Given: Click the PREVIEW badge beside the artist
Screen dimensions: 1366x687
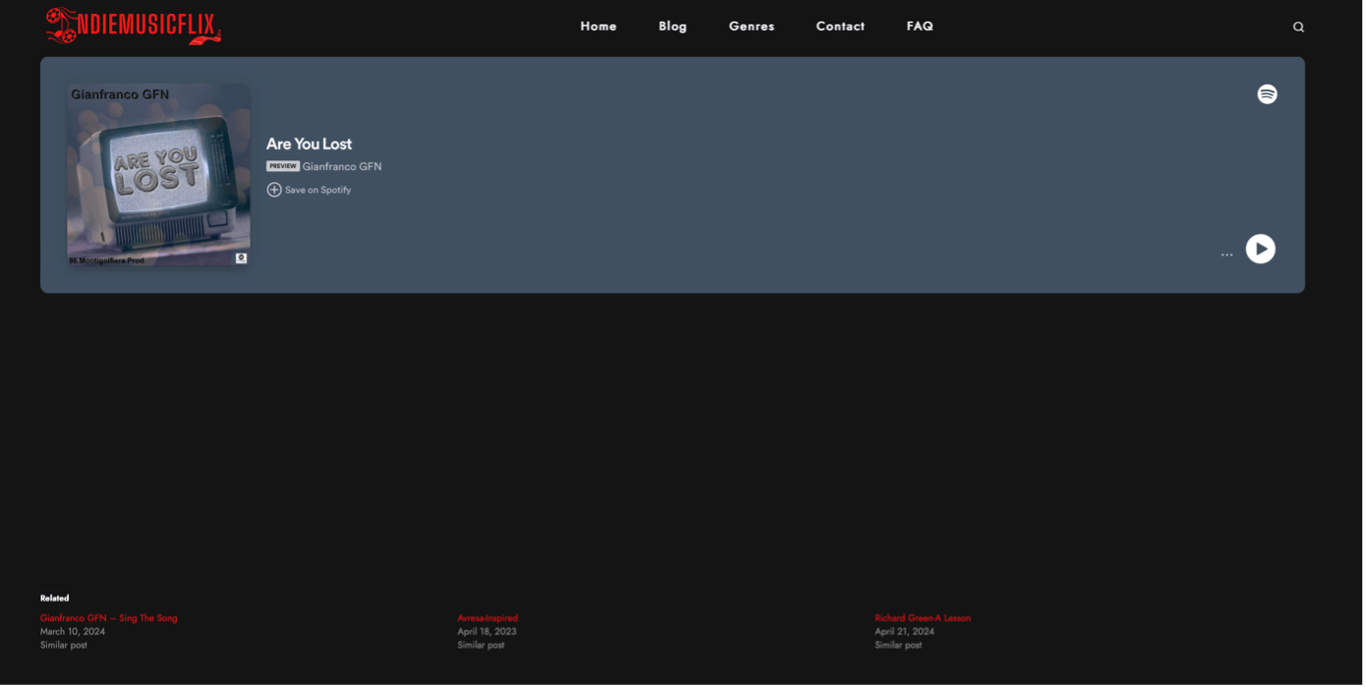Looking at the screenshot, I should point(283,167).
